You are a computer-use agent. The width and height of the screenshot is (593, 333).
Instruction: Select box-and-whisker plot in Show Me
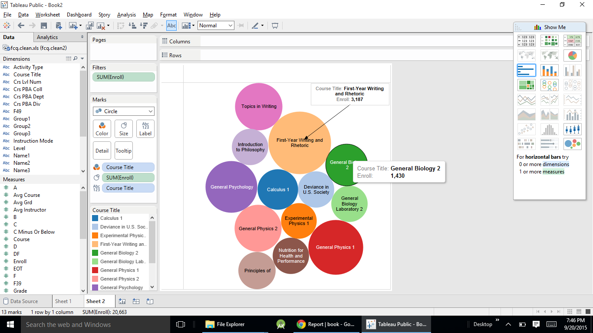pos(572,129)
